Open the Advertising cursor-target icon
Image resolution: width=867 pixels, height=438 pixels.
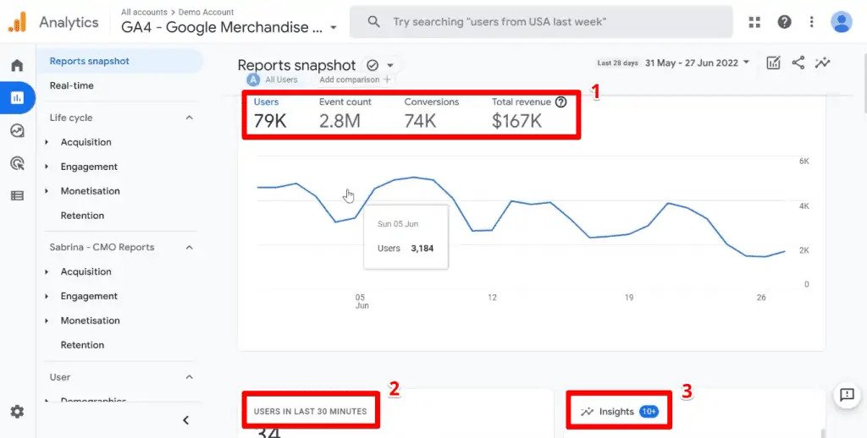tap(17, 163)
